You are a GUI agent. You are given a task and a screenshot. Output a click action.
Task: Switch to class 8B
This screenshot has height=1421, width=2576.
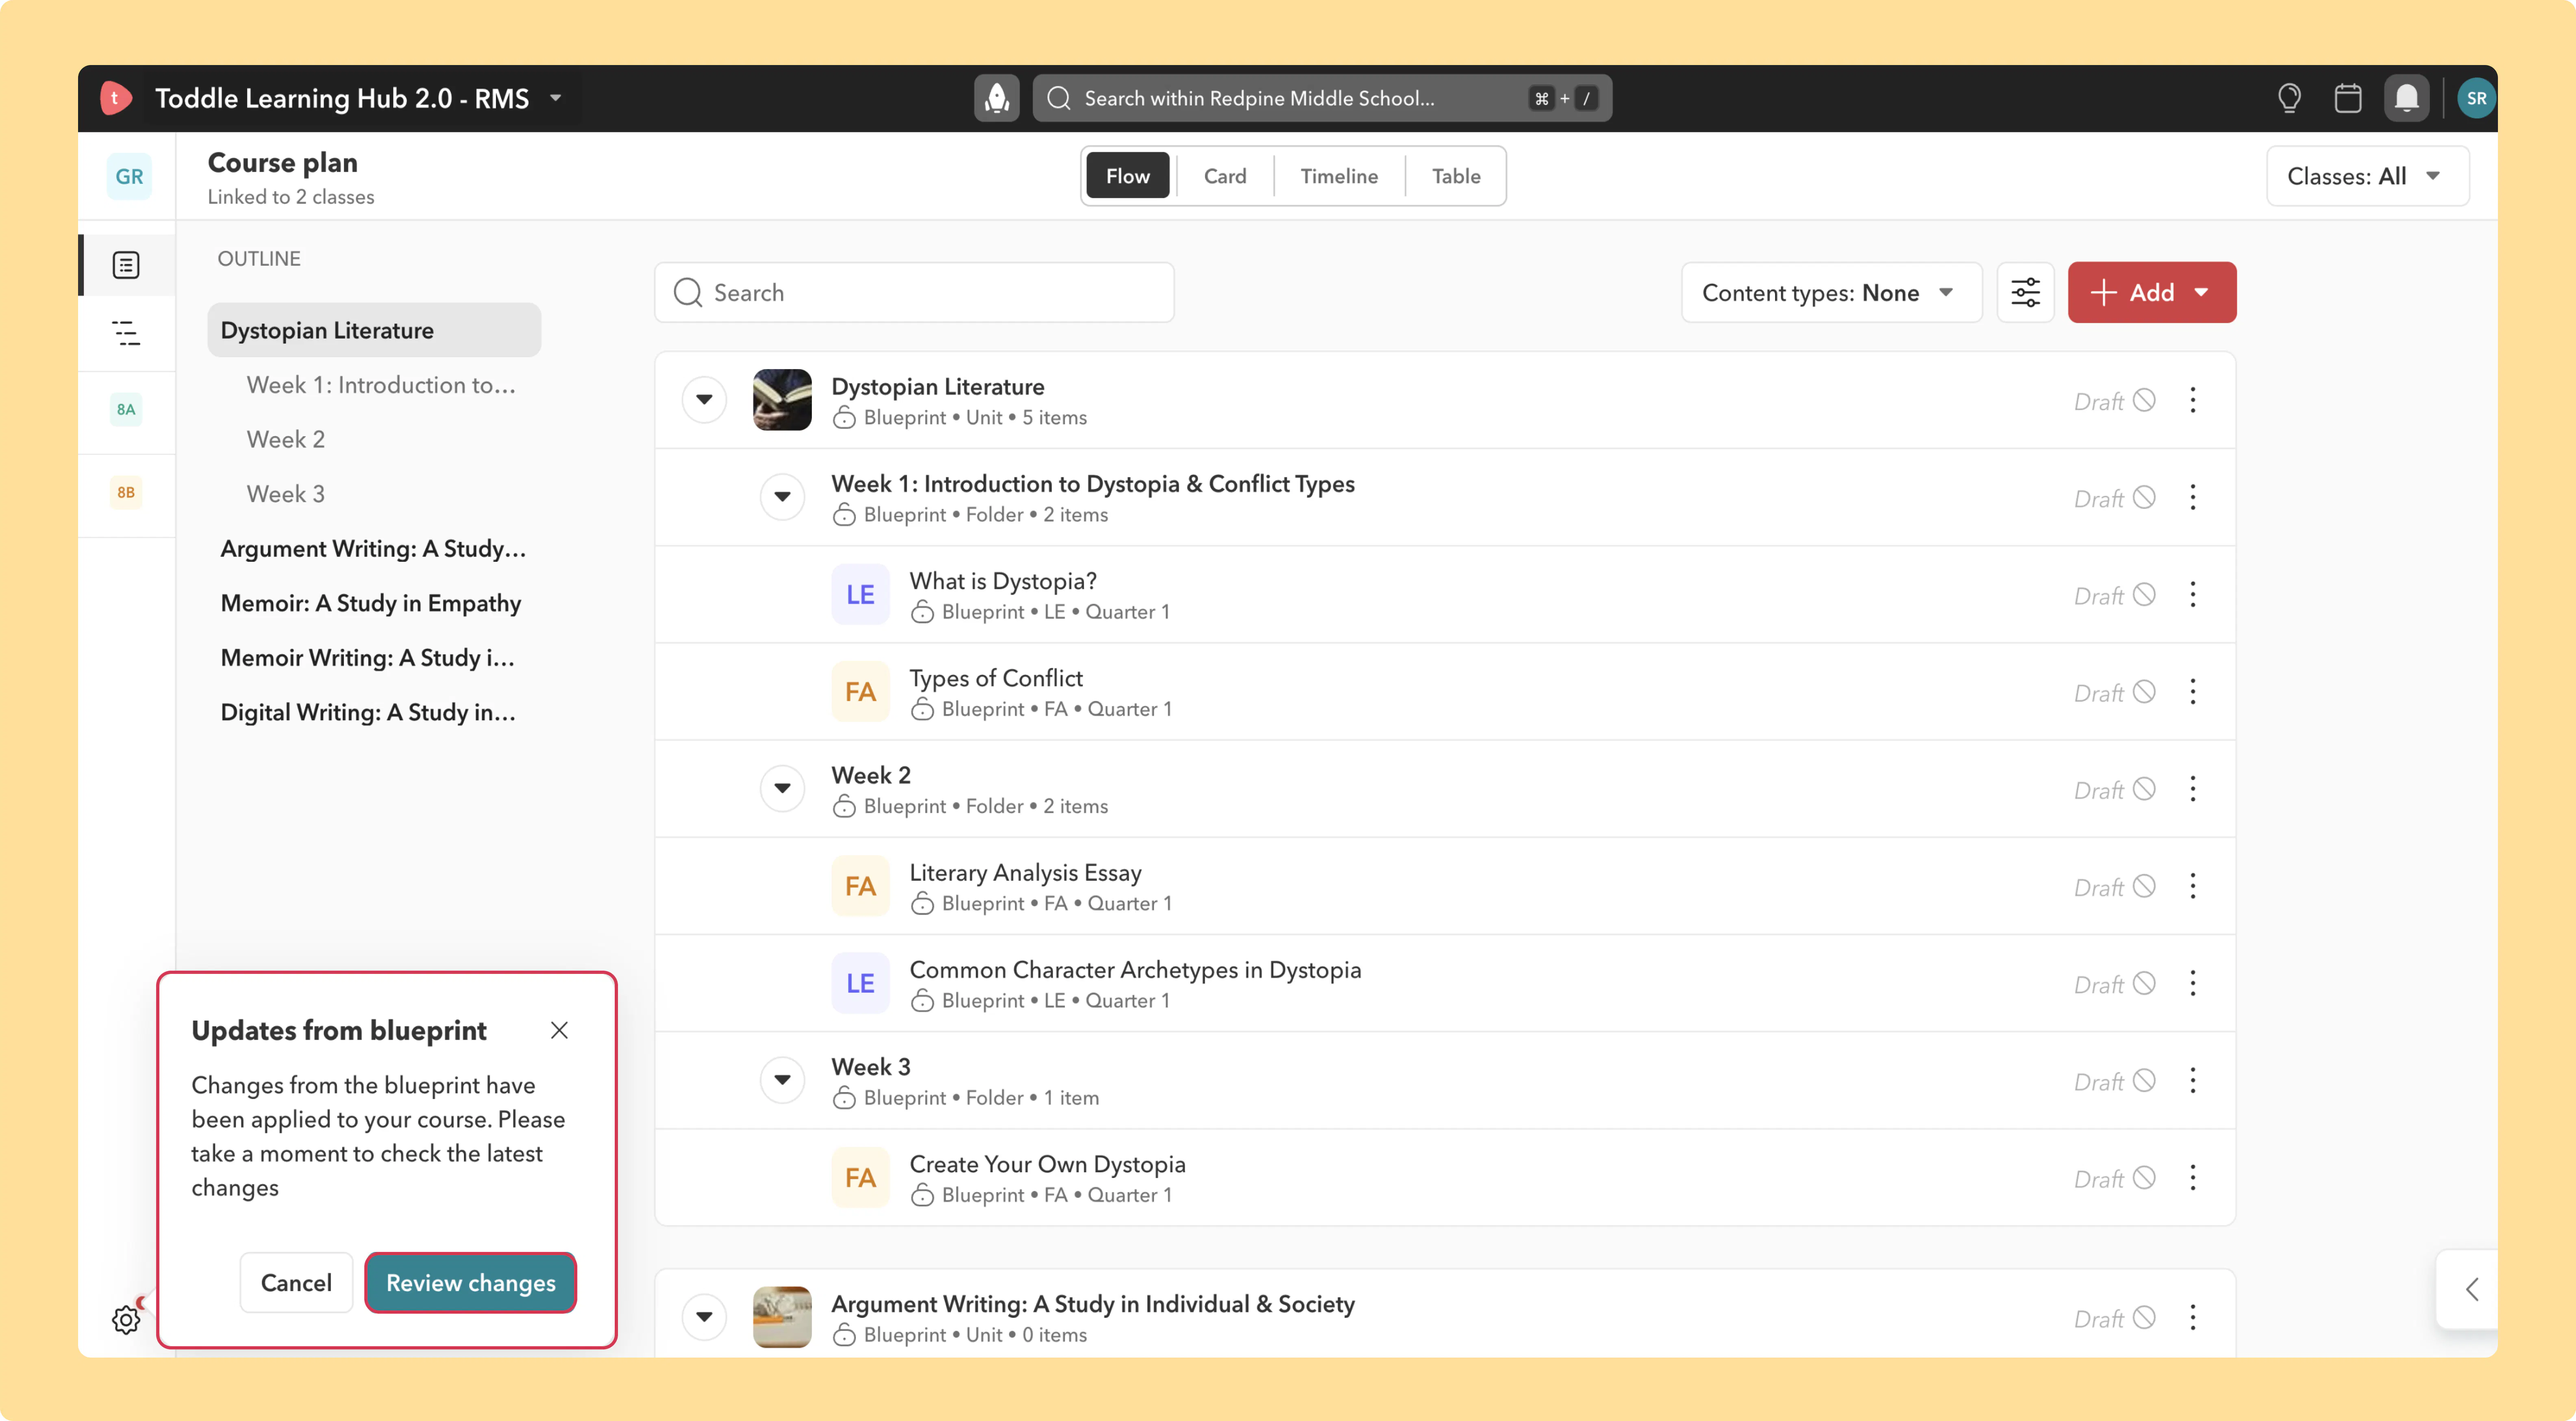126,492
